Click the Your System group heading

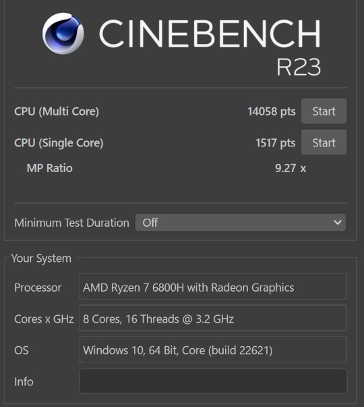pos(41,259)
